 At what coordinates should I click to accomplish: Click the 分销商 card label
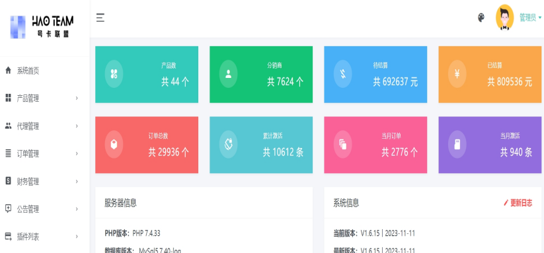coord(275,65)
